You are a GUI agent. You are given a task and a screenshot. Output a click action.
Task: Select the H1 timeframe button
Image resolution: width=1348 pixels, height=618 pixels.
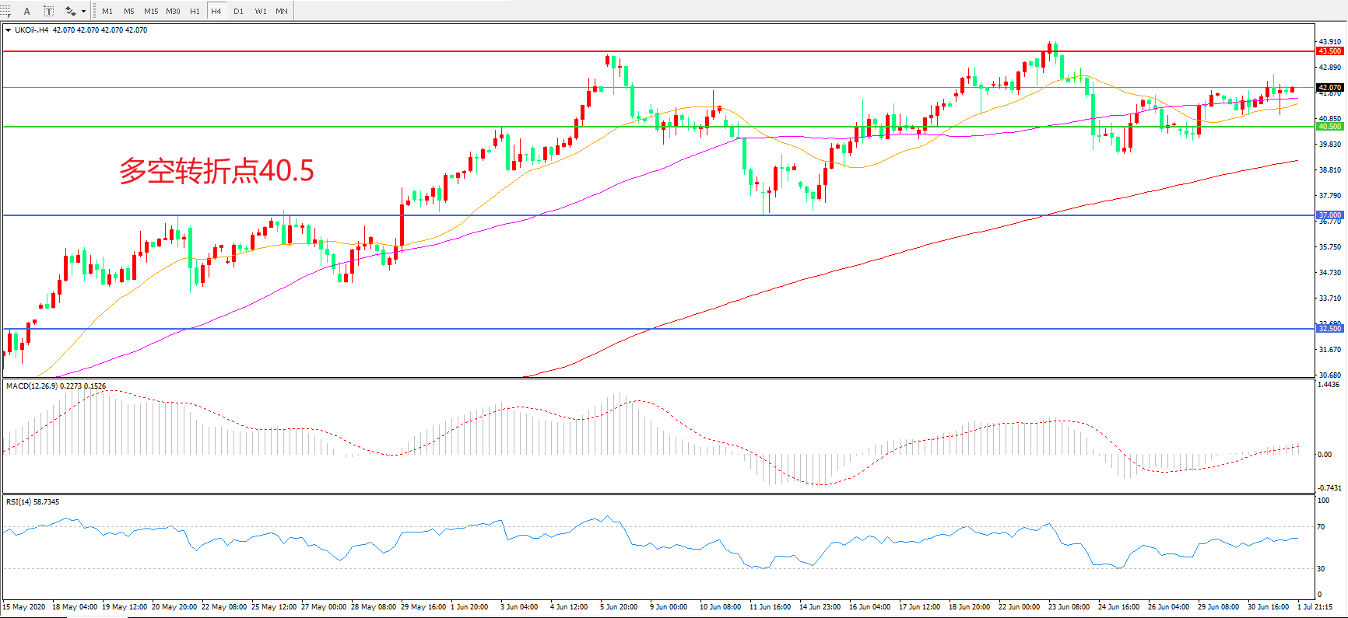tap(195, 11)
